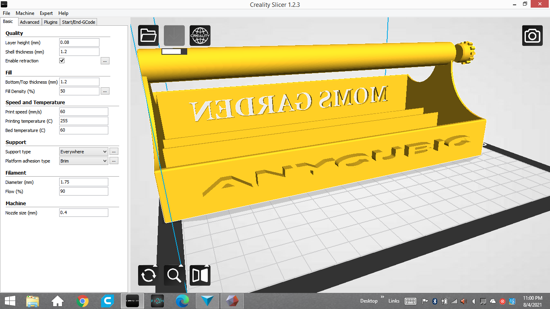Launch Google Chrome from the taskbar
Image resolution: width=550 pixels, height=309 pixels.
83,301
